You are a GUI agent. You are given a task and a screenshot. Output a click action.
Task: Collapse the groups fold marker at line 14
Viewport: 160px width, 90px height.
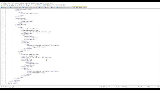coord(5,11)
